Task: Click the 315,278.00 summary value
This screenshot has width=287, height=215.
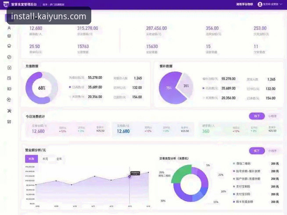Action: [x=87, y=28]
